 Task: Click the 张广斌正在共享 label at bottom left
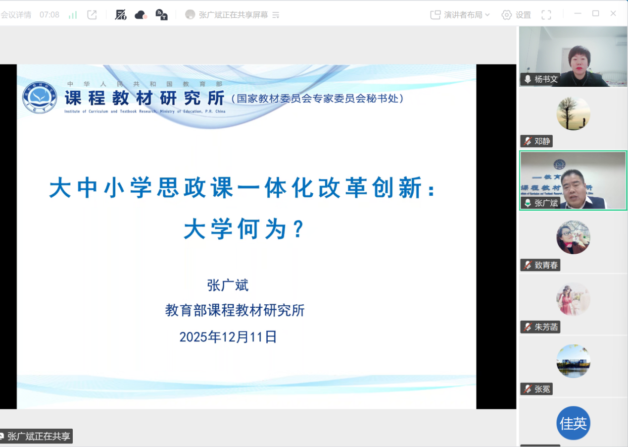click(38, 437)
